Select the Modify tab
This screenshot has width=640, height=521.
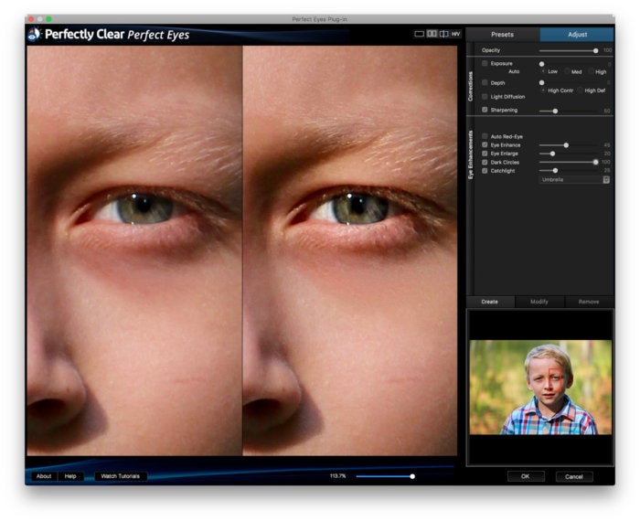click(x=539, y=302)
